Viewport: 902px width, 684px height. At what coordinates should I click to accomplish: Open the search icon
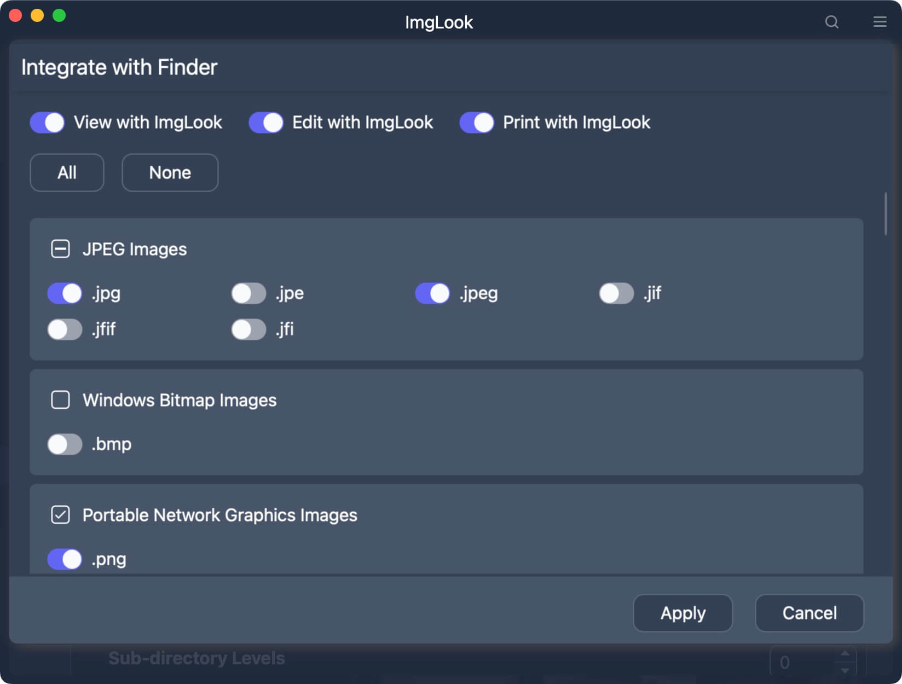(831, 22)
